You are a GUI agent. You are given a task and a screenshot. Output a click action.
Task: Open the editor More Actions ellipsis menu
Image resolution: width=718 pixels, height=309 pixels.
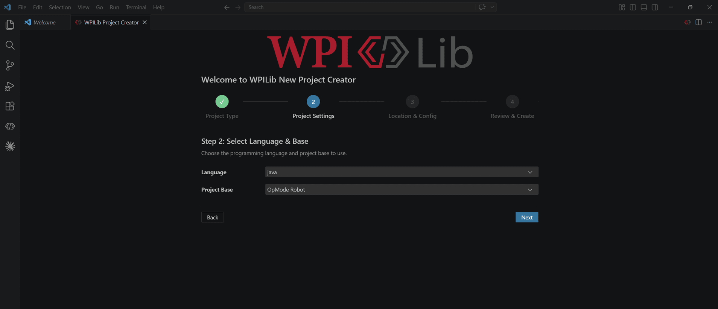pos(709,22)
